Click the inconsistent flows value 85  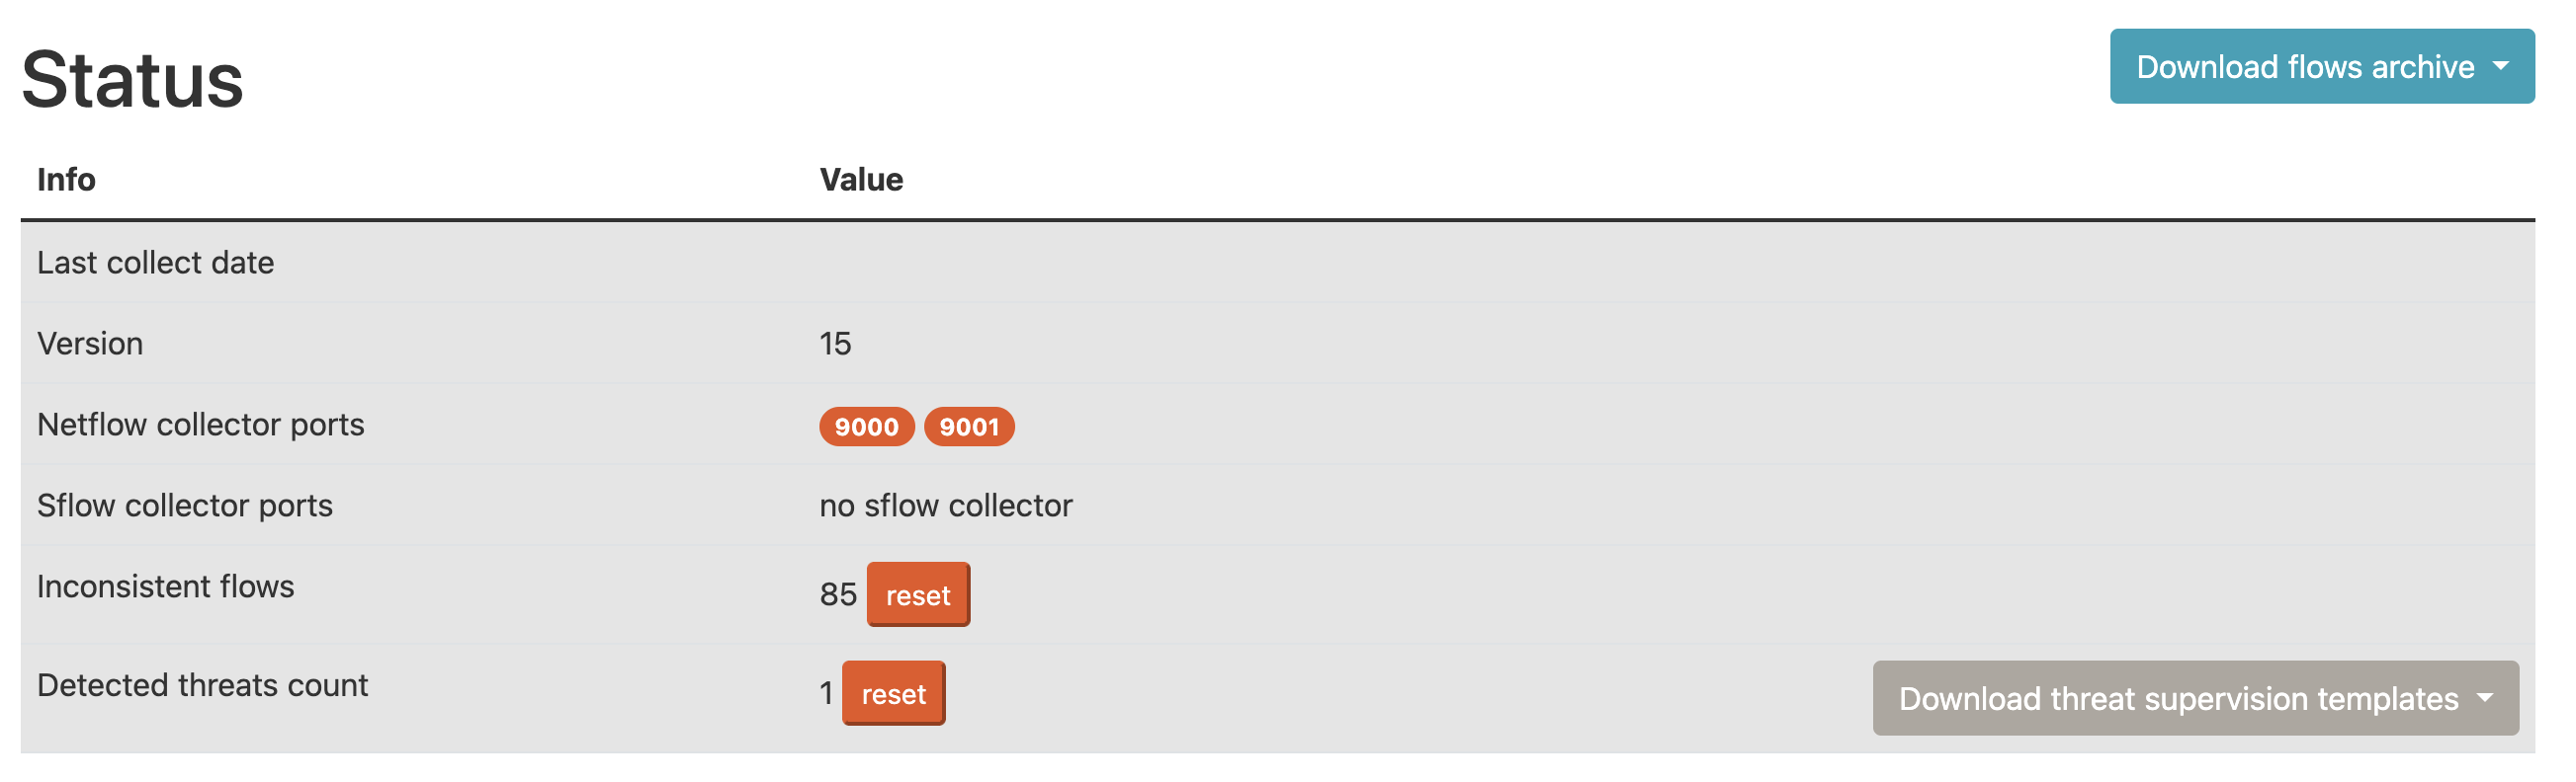pyautogui.click(x=838, y=595)
